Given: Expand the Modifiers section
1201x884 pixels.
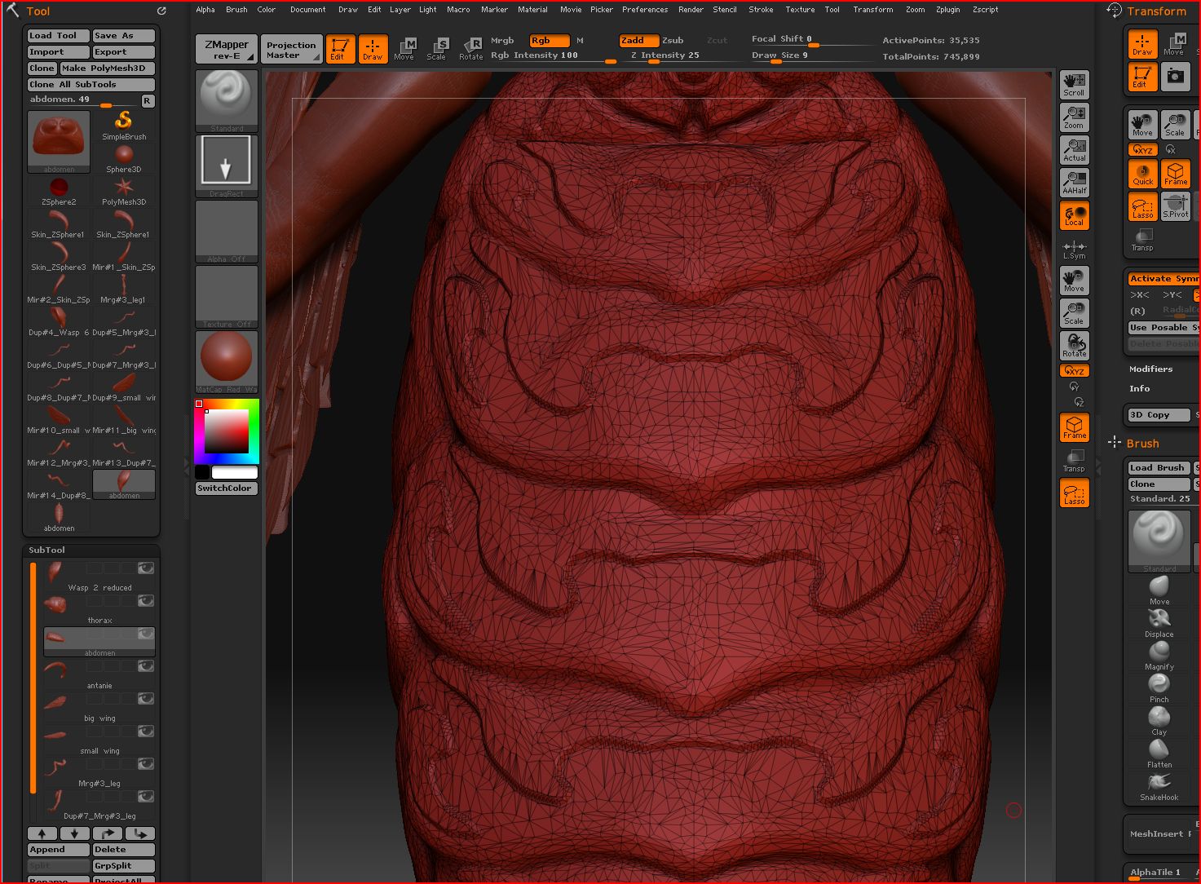Looking at the screenshot, I should [1150, 369].
